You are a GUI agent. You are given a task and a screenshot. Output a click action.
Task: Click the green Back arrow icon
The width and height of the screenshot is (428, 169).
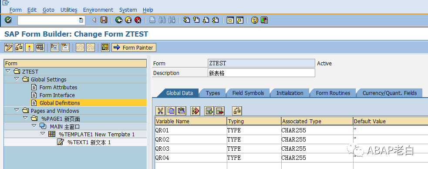(x=119, y=20)
